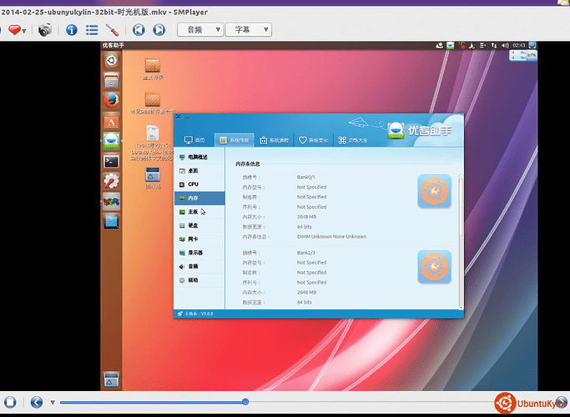
Task: Open the network arrows indicator in top panel
Action: click(x=494, y=45)
